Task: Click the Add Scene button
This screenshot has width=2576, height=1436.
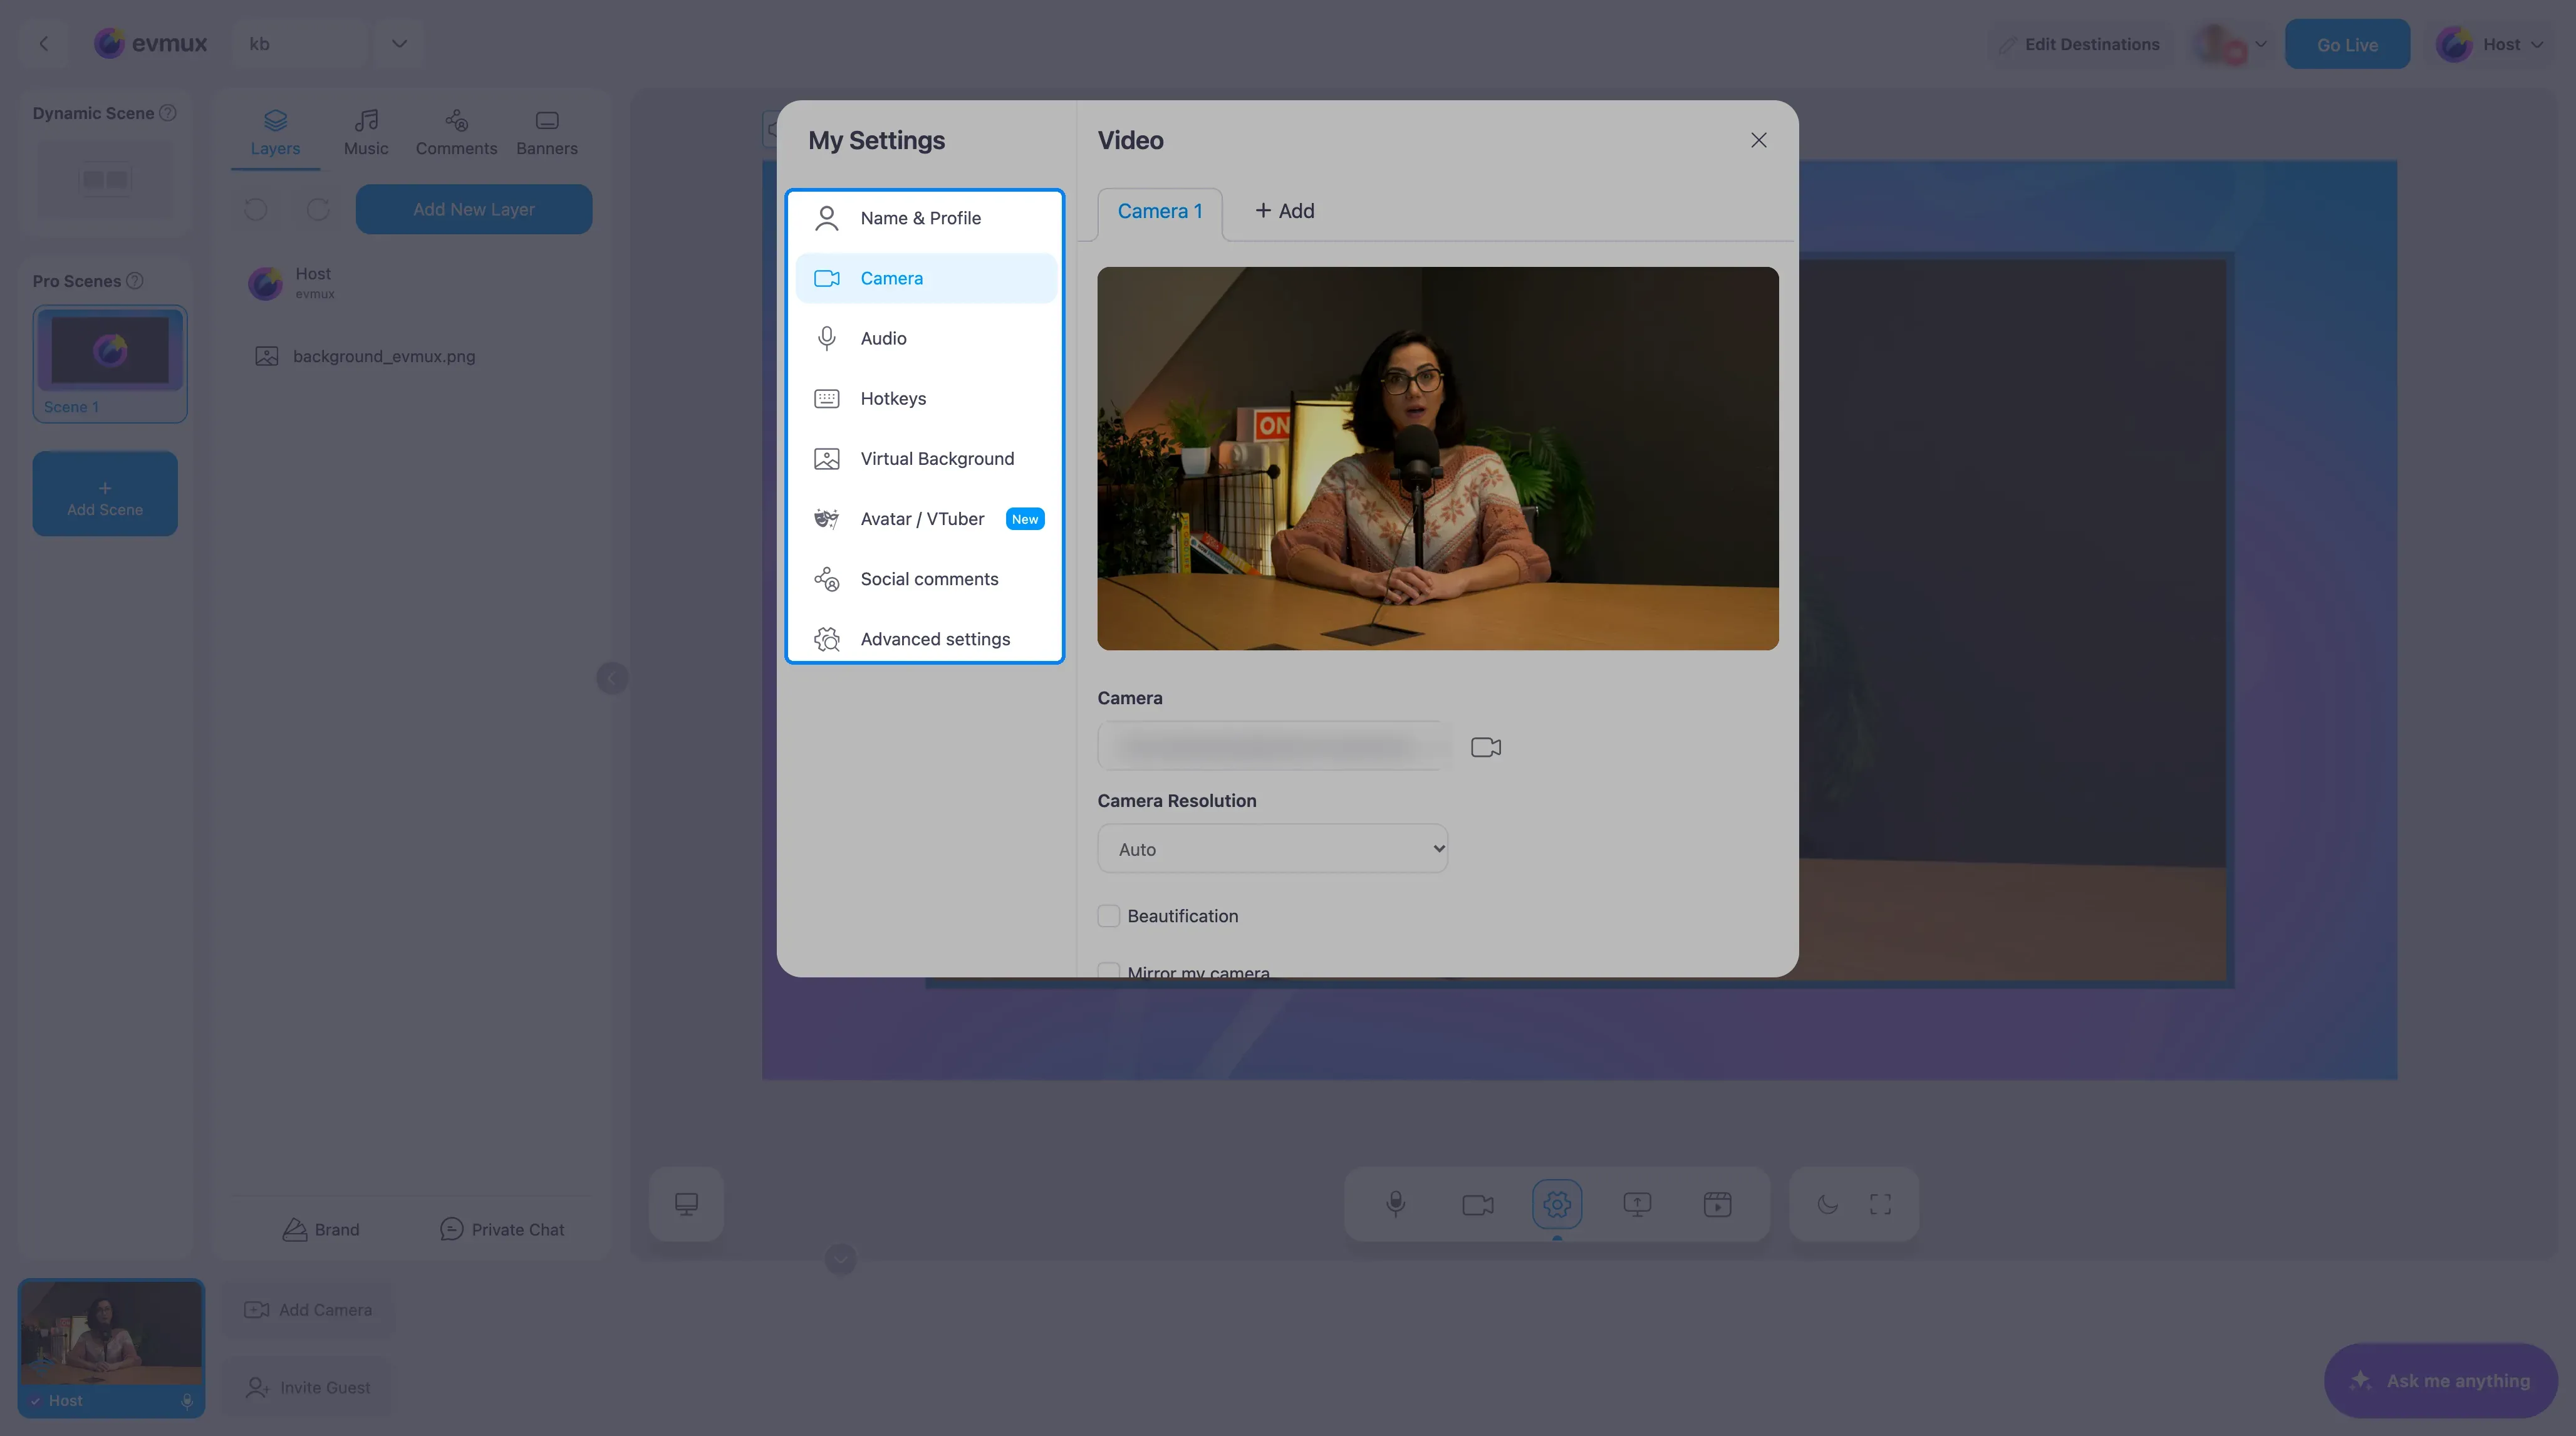Action: pyautogui.click(x=105, y=493)
